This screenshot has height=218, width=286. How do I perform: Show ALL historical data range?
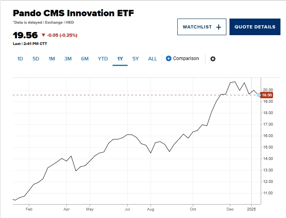click(152, 59)
